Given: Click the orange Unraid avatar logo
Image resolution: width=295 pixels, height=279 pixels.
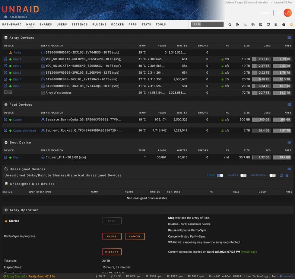Looking at the screenshot, I should pos(288,13).
